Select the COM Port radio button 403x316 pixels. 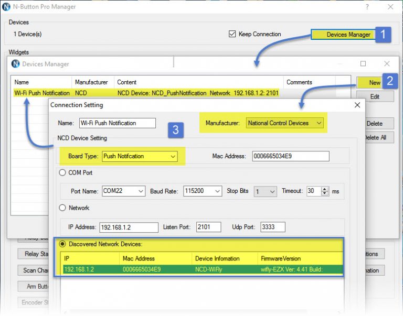tap(62, 172)
